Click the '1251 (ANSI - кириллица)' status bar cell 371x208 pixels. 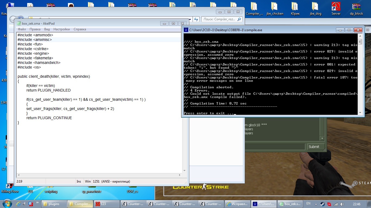[x=111, y=181]
